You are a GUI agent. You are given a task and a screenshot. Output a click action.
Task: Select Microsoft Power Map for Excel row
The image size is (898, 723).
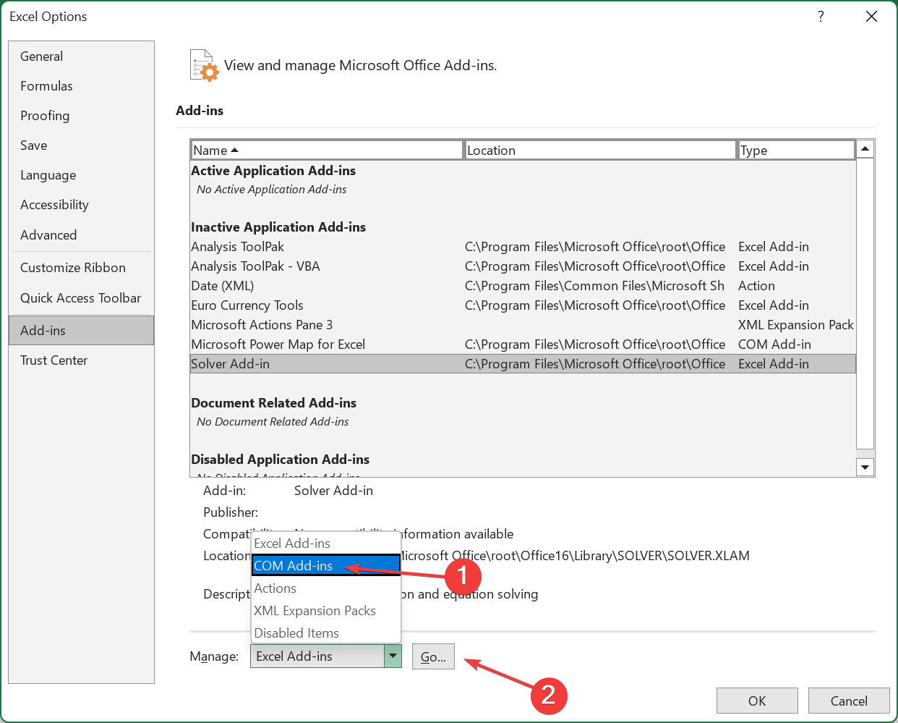click(x=278, y=344)
